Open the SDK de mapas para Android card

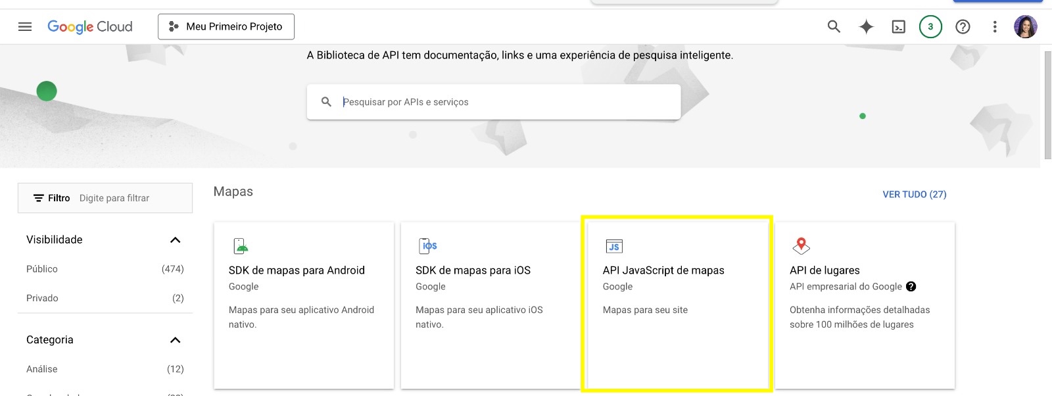(304, 305)
